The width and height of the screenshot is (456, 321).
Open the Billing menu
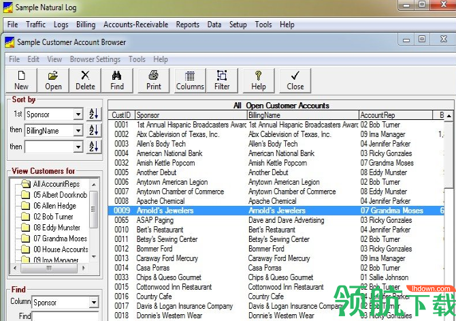click(86, 25)
